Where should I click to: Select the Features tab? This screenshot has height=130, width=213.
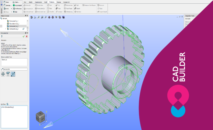tap(52, 2)
